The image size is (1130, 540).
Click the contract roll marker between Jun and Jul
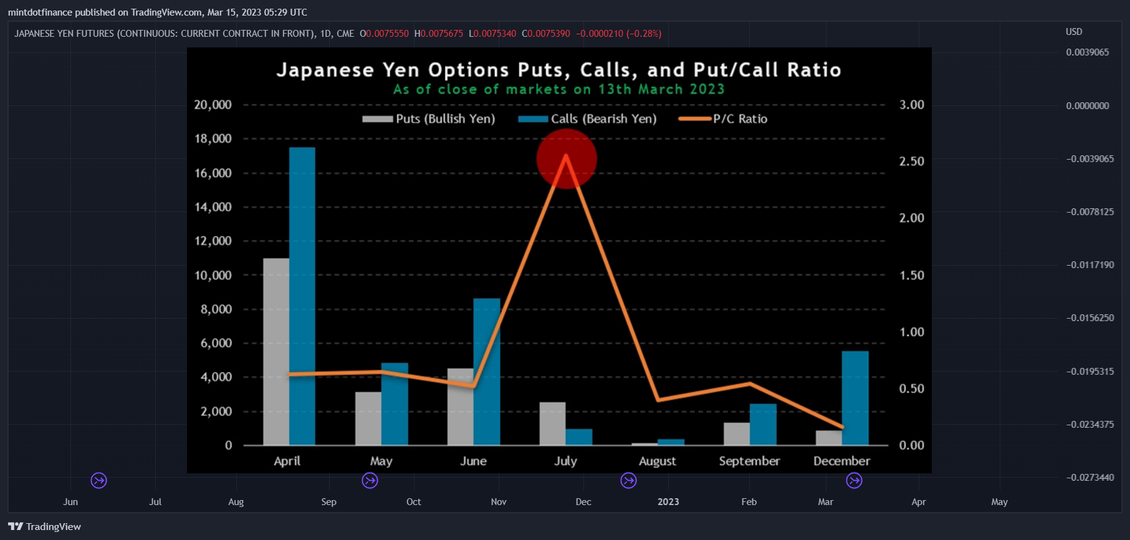tap(99, 481)
